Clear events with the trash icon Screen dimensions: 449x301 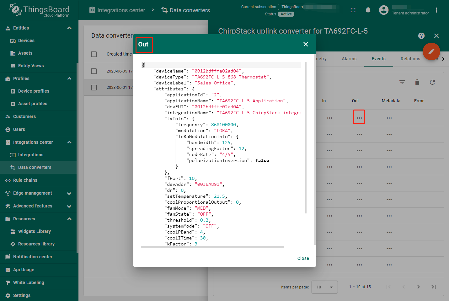(417, 82)
